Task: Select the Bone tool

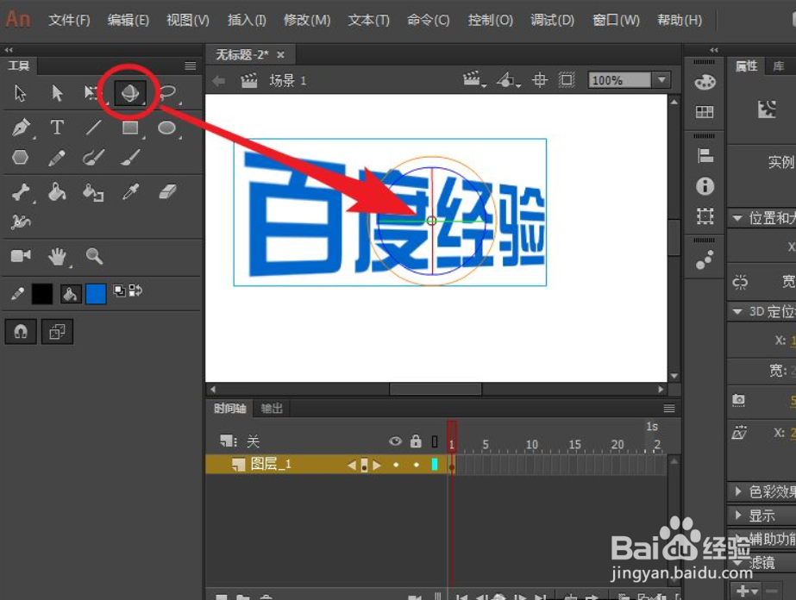Action: pyautogui.click(x=21, y=192)
